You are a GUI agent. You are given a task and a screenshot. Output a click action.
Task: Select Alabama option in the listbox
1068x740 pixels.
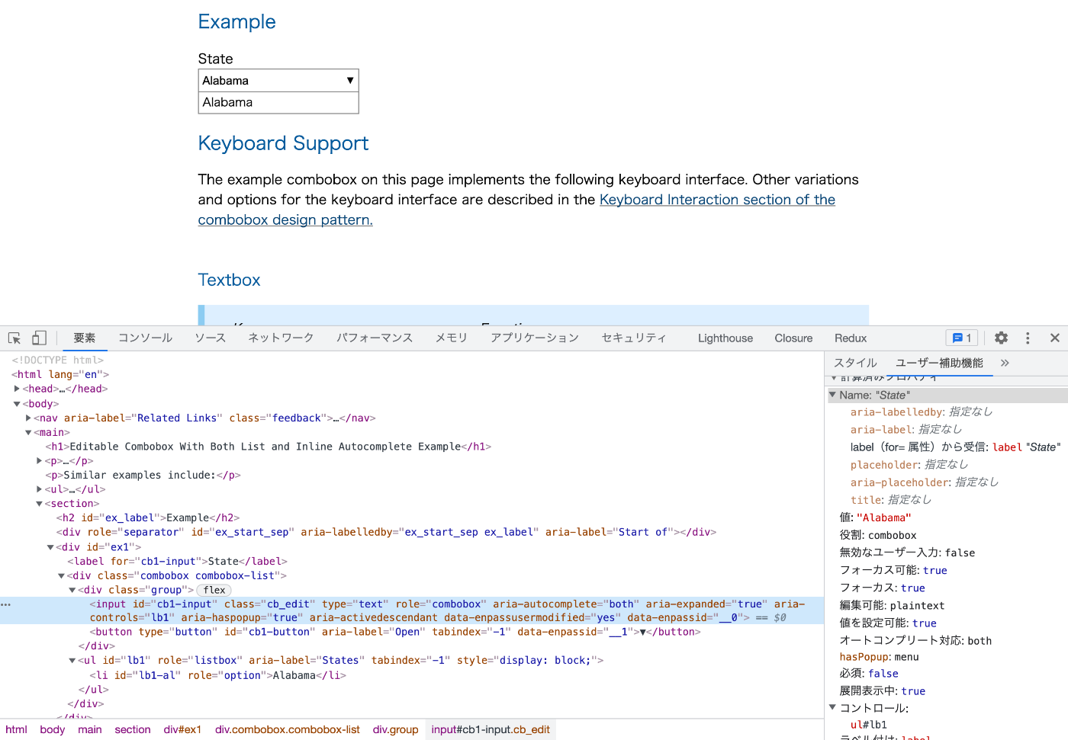(x=278, y=102)
